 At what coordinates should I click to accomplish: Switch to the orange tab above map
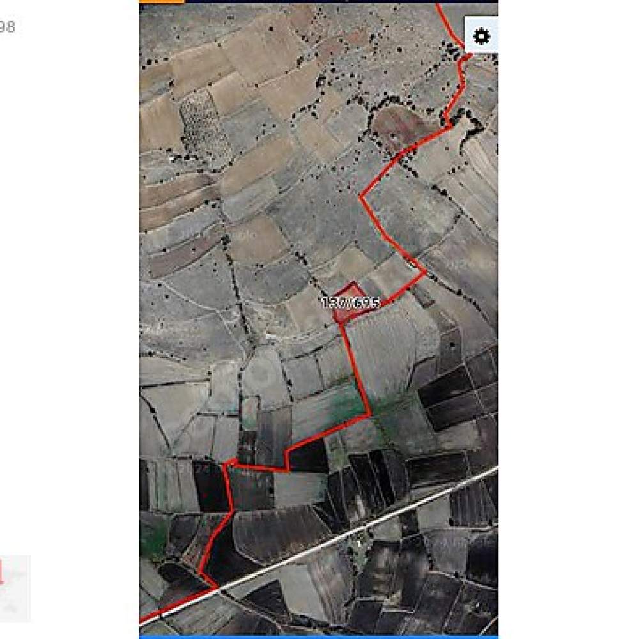(162, 2)
